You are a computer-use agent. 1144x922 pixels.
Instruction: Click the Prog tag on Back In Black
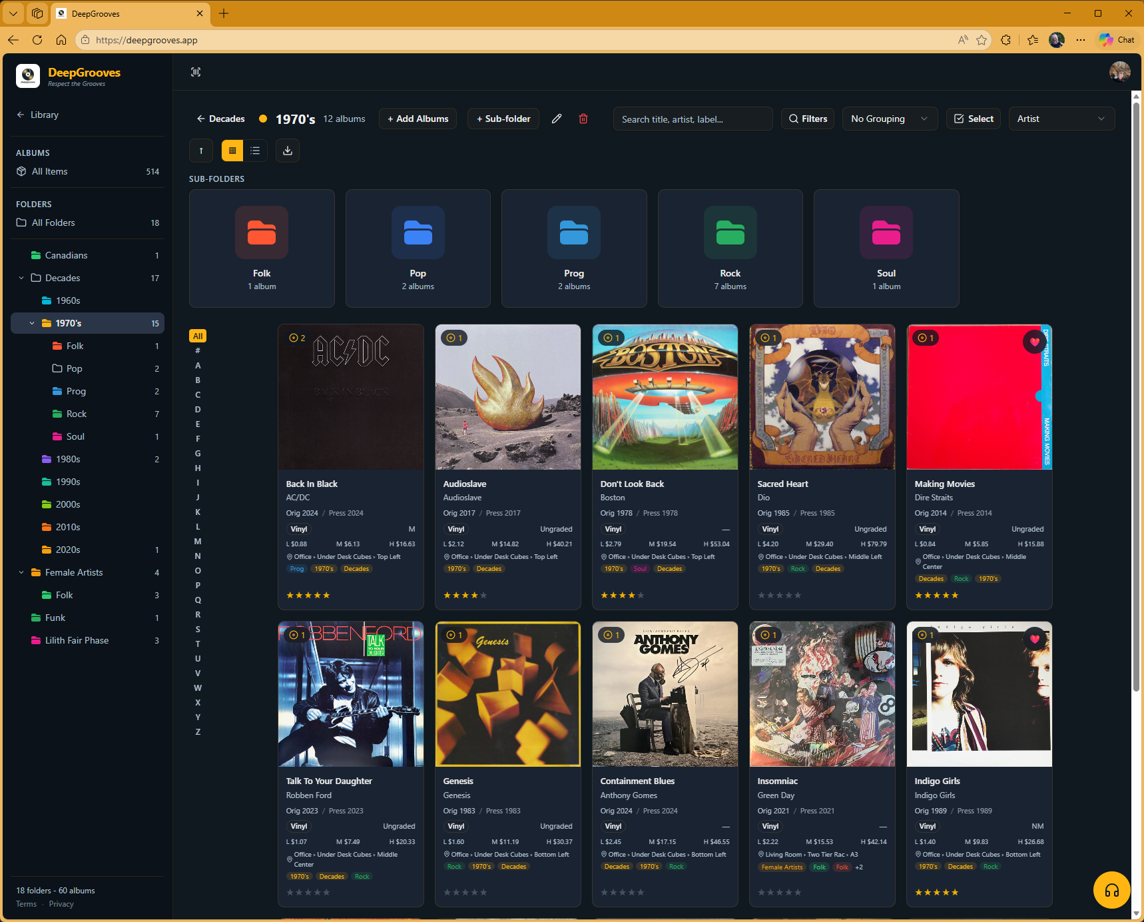click(297, 568)
